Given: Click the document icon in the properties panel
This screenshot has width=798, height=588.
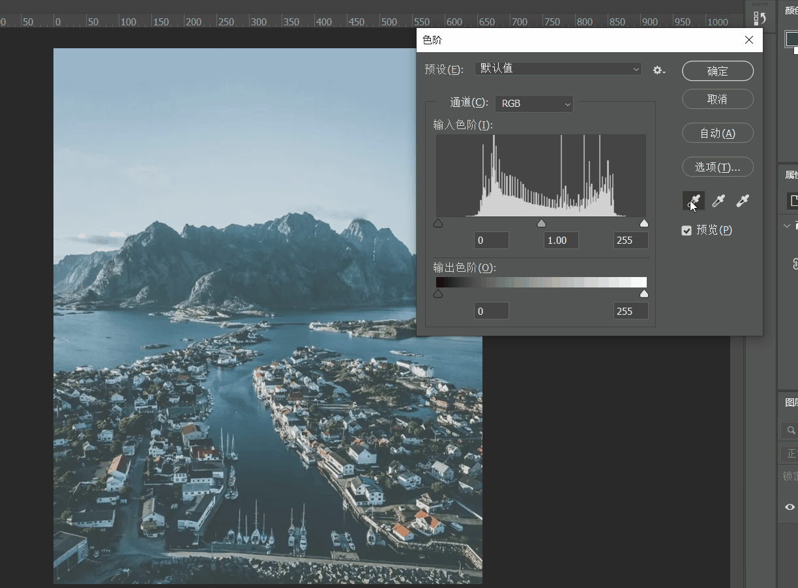Looking at the screenshot, I should (792, 201).
